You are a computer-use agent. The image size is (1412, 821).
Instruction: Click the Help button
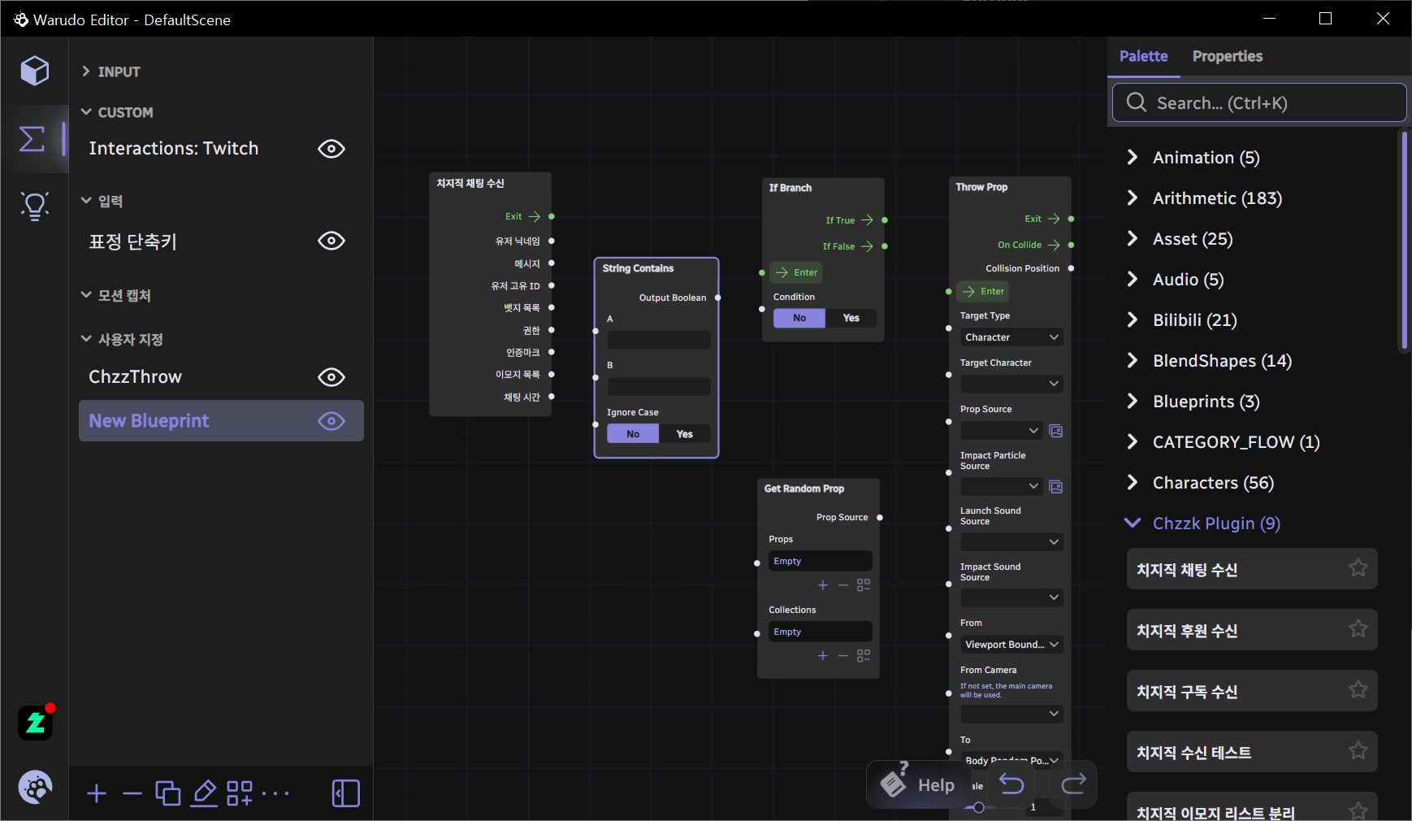tap(917, 784)
